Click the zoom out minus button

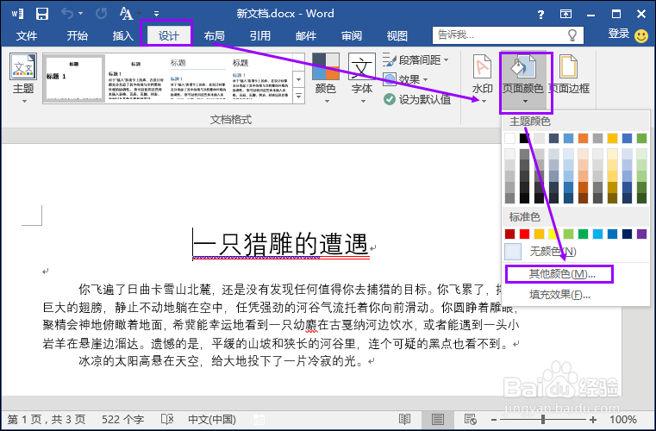[494, 420]
